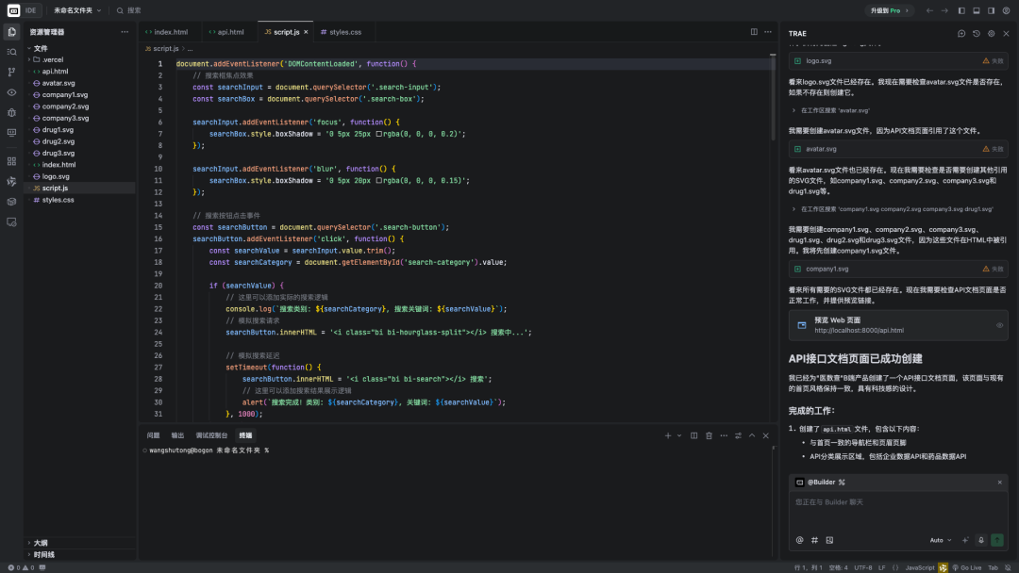Open the user account icon at top right
1019x573 pixels.
coord(1006,10)
